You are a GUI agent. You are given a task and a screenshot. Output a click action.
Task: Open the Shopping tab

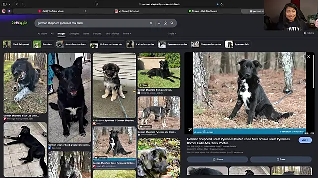74,34
